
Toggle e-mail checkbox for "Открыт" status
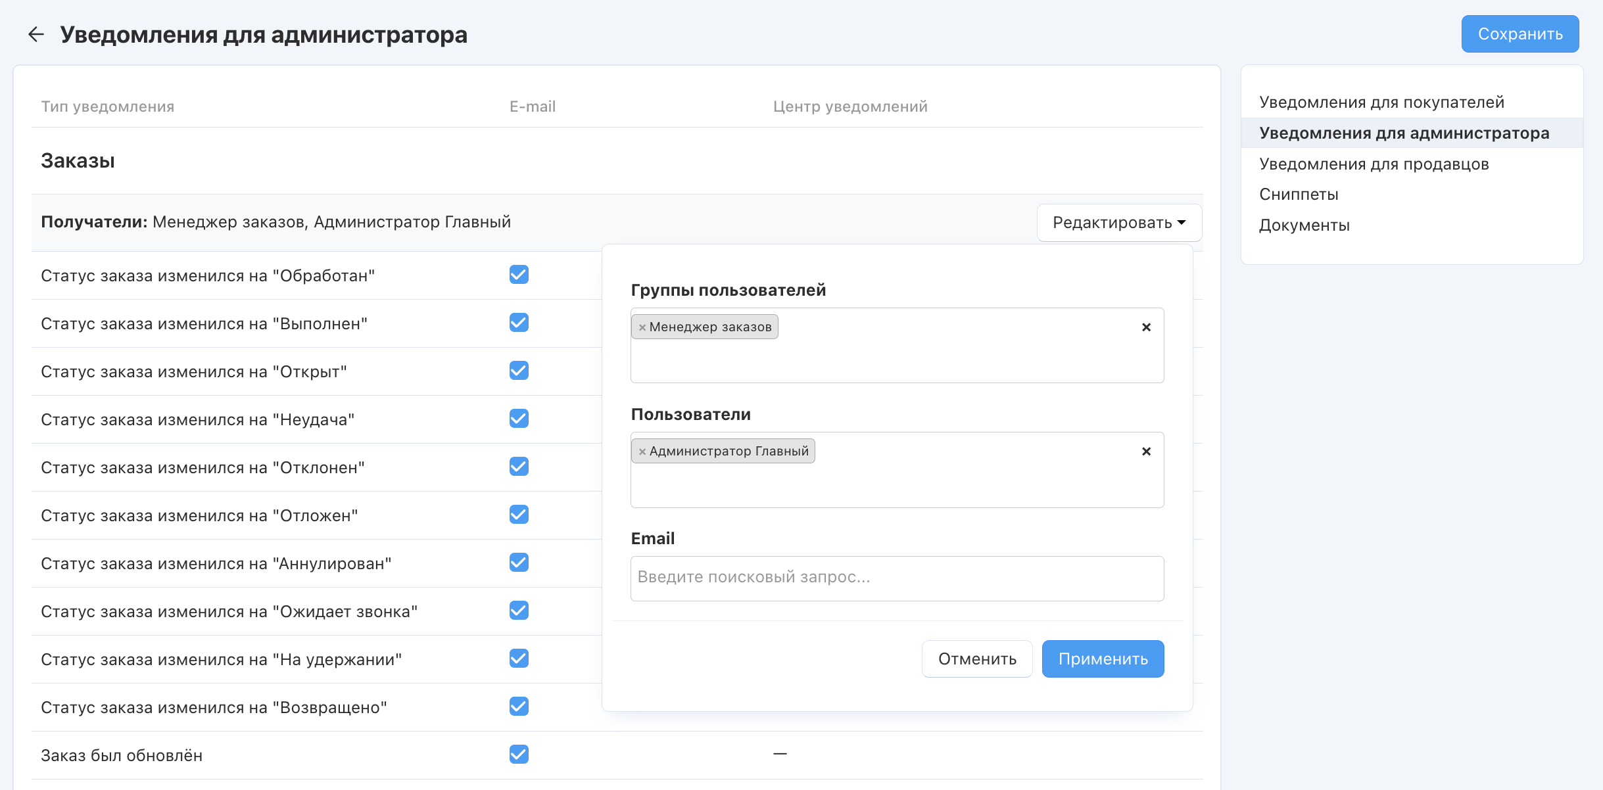tap(519, 371)
